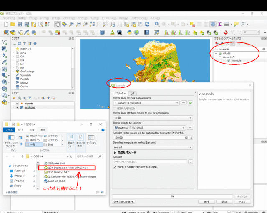Click the 閉じる close button
This screenshot has height=213, width=267.
224,202
